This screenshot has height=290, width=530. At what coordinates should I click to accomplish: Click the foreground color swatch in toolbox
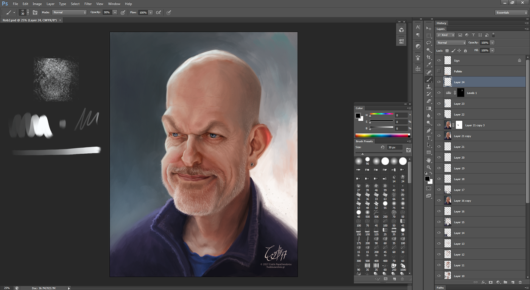[427, 178]
